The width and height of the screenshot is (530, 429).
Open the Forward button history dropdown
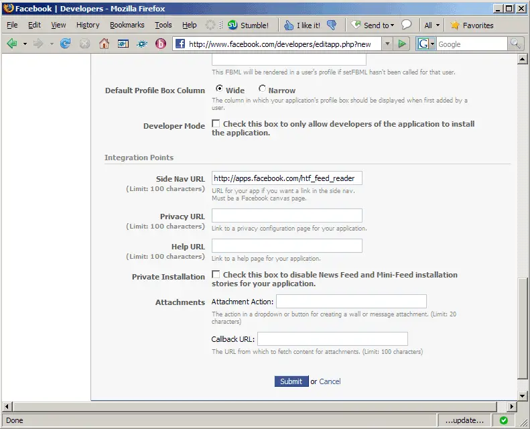pyautogui.click(x=52, y=44)
